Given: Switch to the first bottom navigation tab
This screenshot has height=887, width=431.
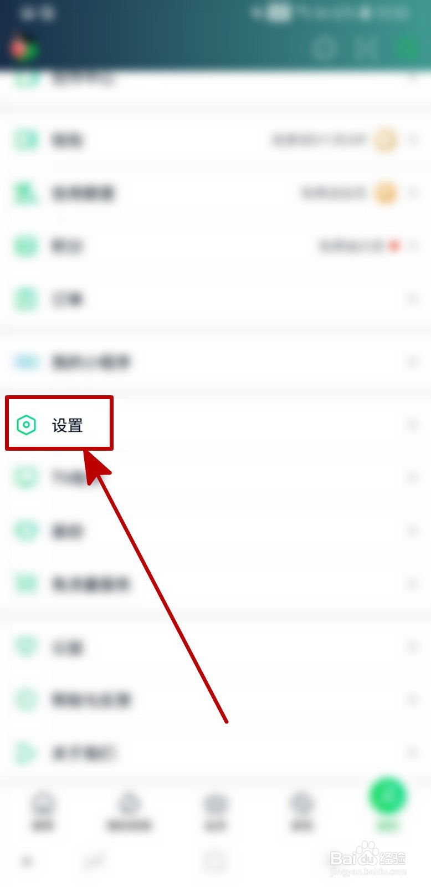Looking at the screenshot, I should 43,810.
